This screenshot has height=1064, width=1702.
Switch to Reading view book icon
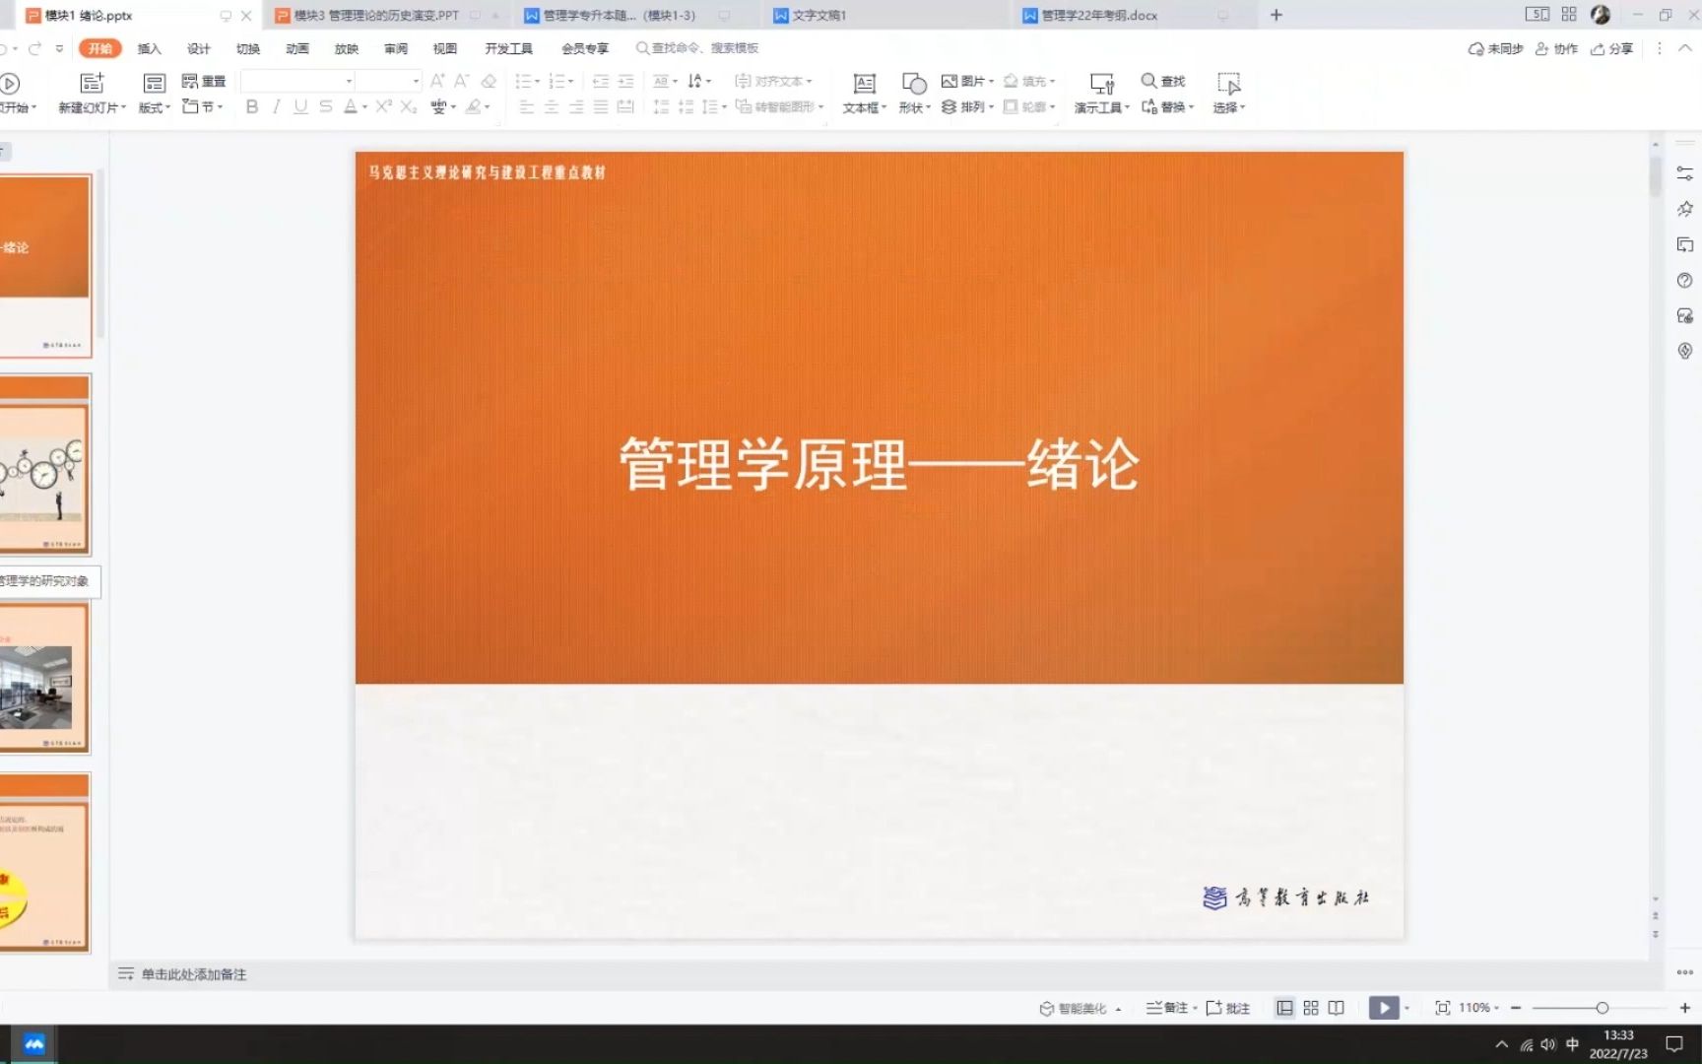(x=1337, y=1008)
